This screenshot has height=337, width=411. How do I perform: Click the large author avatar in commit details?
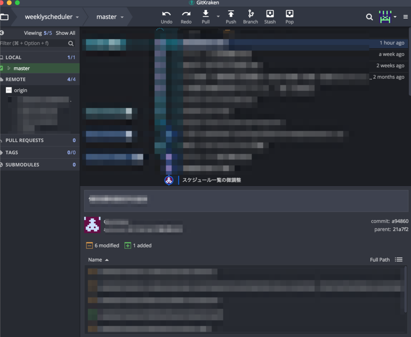click(x=92, y=225)
